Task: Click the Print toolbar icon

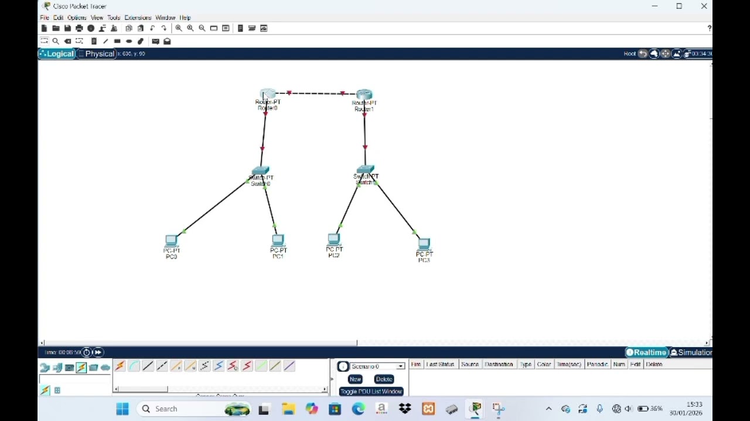Action: click(x=79, y=28)
